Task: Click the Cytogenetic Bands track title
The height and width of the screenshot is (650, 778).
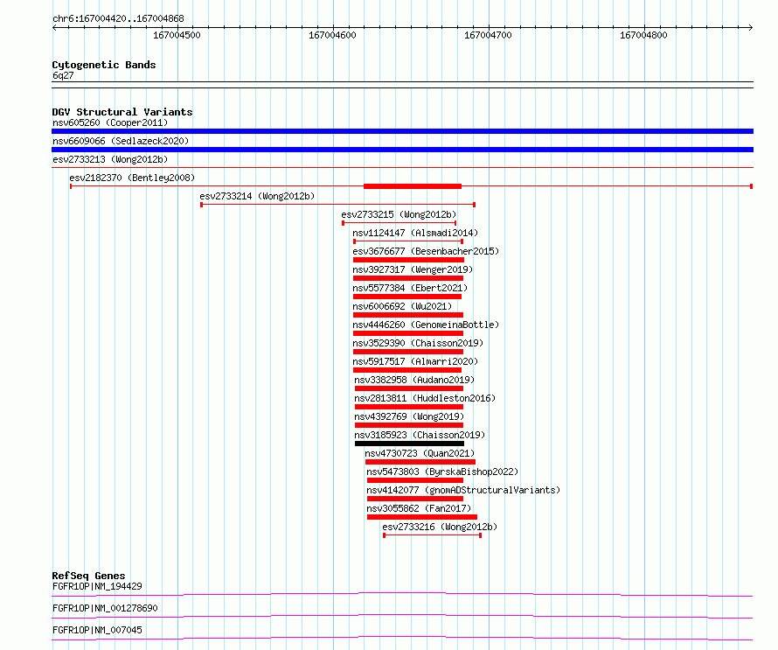Action: coord(103,65)
